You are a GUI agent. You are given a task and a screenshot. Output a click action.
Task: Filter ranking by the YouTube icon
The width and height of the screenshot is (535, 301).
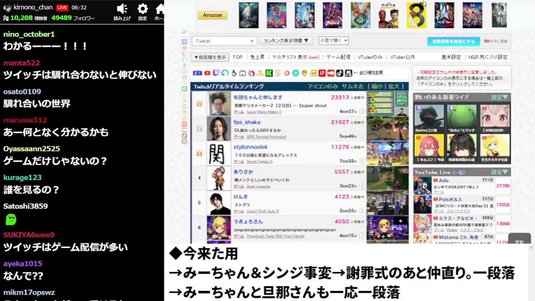pyautogui.click(x=207, y=73)
